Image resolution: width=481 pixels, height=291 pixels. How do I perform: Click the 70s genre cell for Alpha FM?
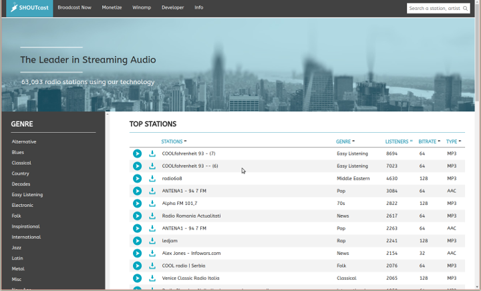pos(341,204)
